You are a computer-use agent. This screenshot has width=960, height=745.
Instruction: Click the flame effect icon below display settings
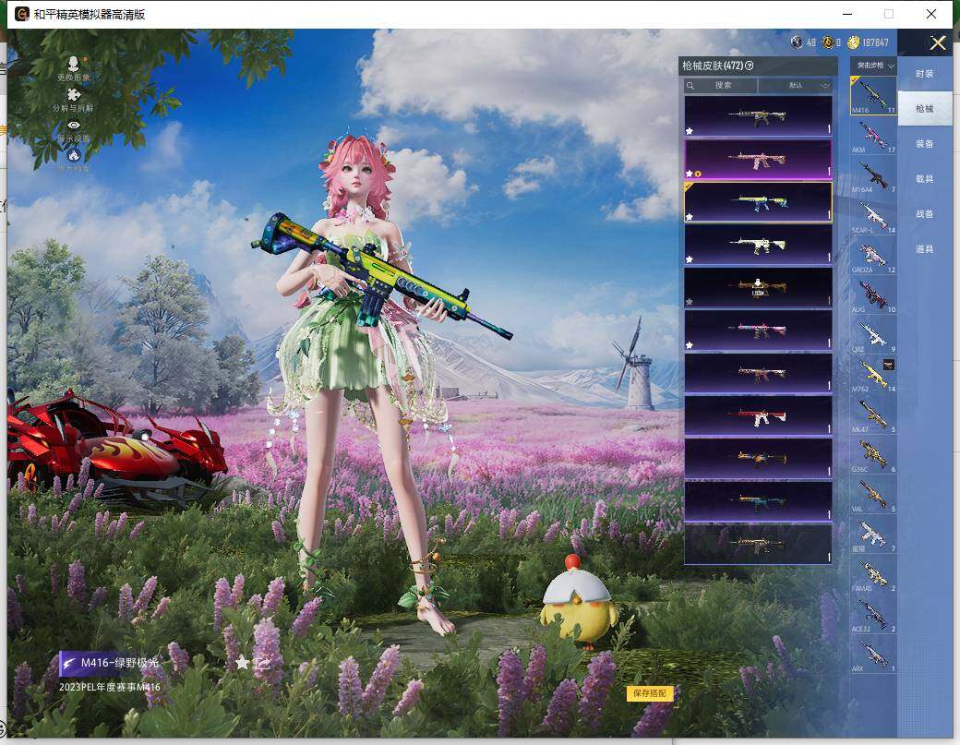click(x=74, y=154)
